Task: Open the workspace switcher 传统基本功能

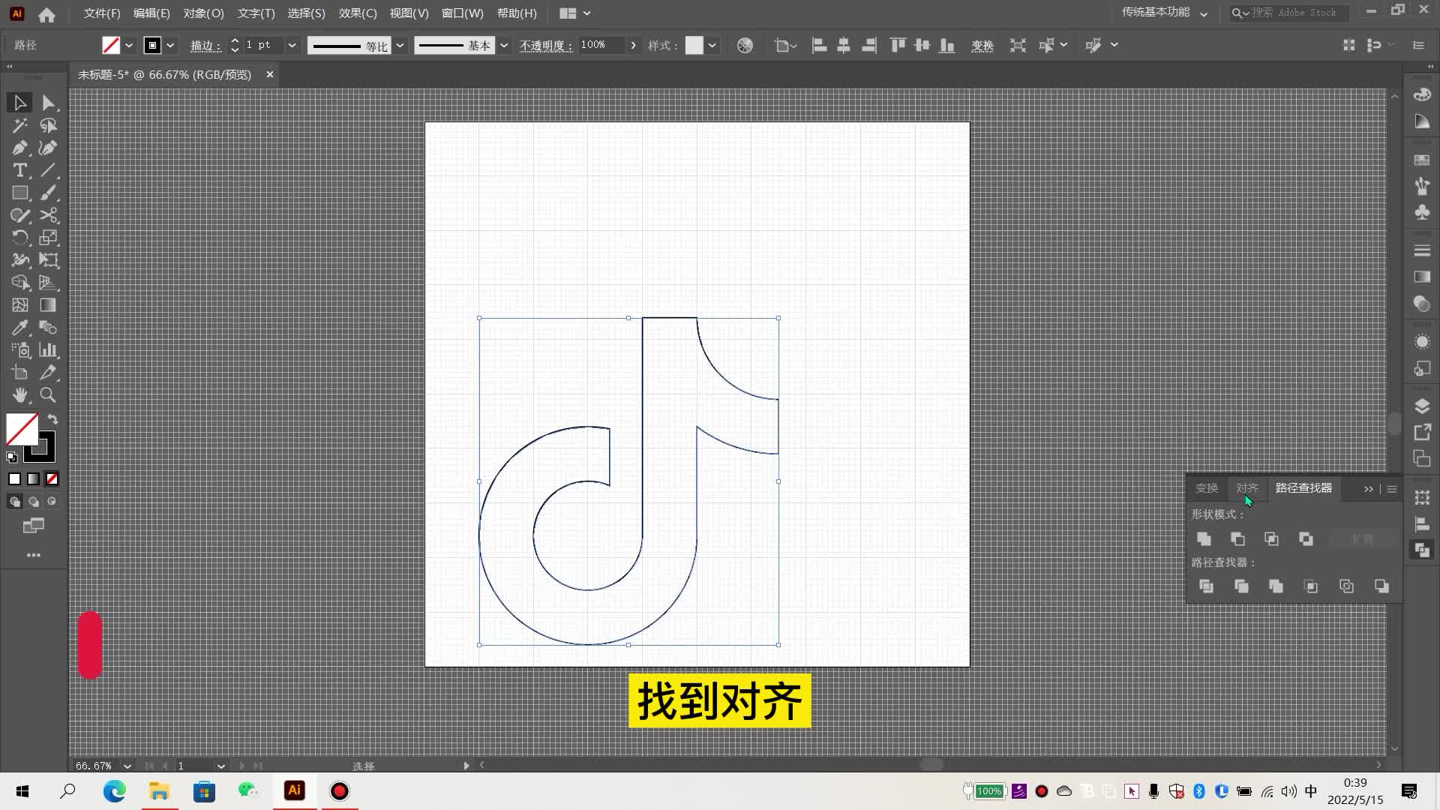Action: (x=1164, y=13)
